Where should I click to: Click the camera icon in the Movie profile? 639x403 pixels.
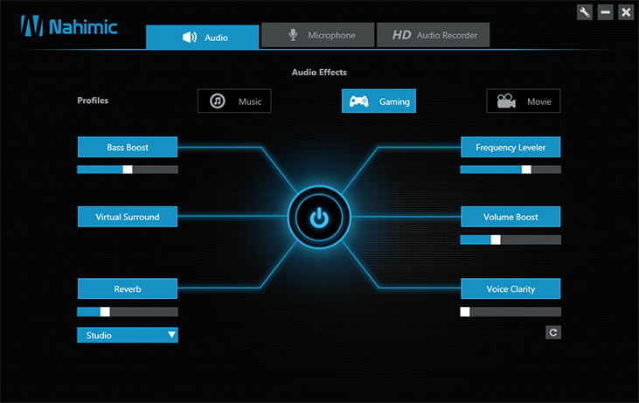coord(506,101)
